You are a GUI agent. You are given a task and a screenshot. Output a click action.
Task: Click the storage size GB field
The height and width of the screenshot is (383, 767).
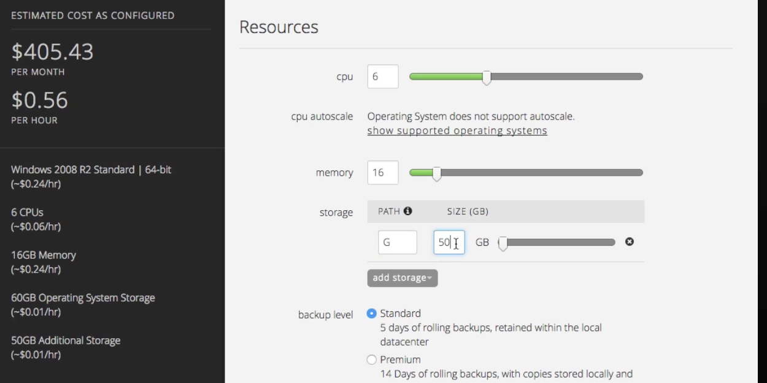tap(449, 242)
